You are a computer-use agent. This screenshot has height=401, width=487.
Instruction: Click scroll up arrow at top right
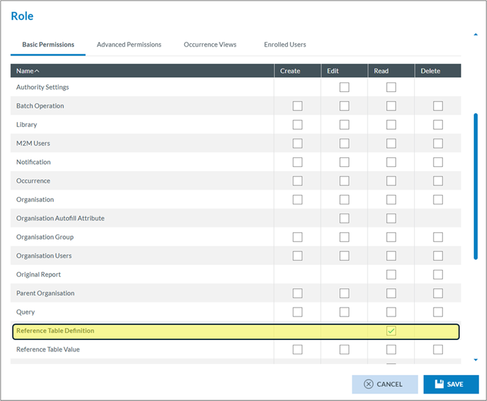coord(475,34)
